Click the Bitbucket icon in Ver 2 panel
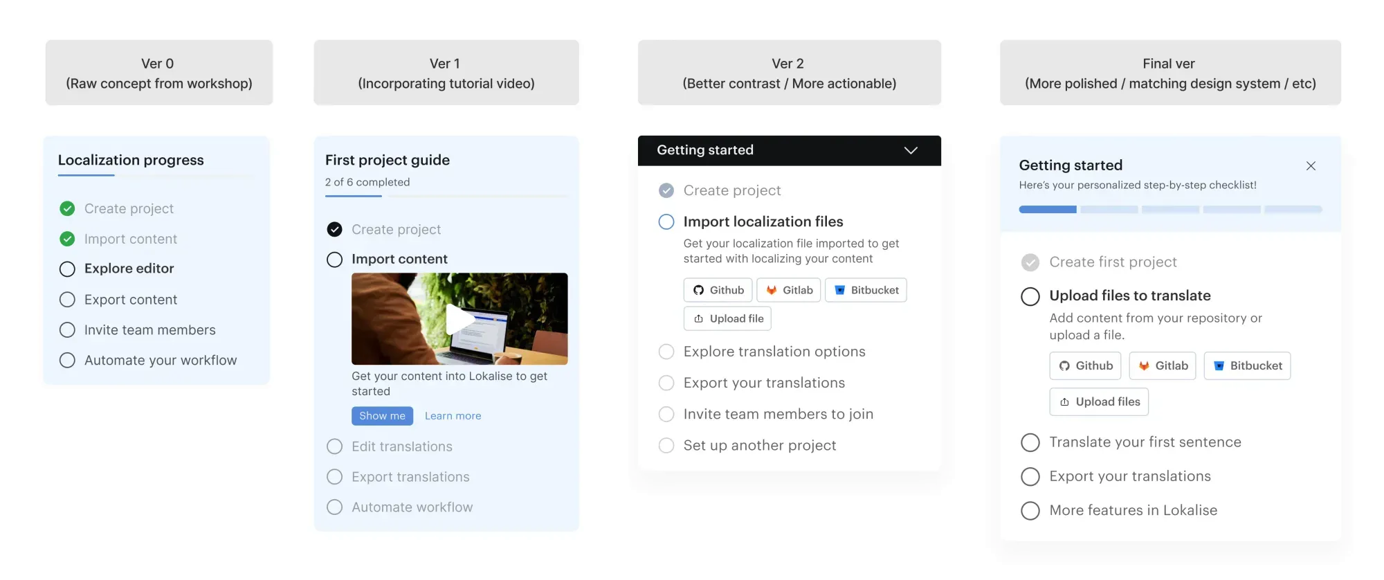The image size is (1384, 580). click(x=839, y=291)
